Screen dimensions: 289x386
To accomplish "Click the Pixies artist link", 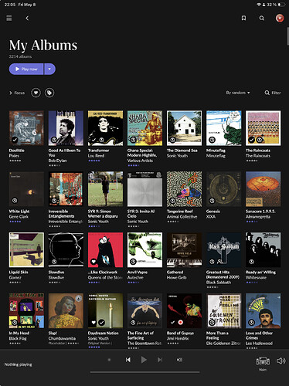I will coord(14,156).
